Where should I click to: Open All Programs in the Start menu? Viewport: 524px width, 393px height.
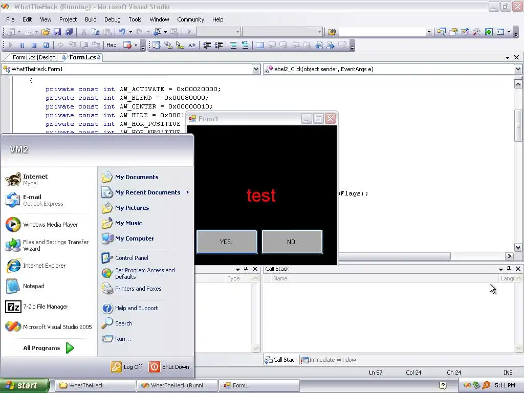48,348
